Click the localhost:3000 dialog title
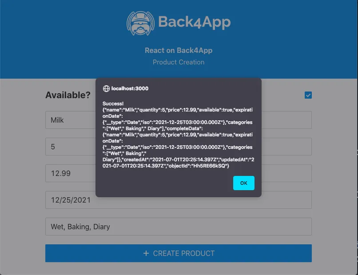 130,88
